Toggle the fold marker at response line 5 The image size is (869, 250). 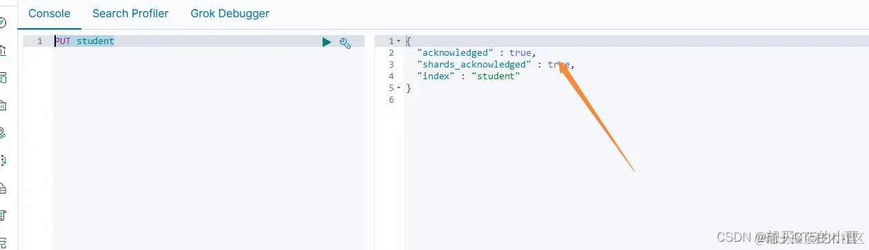[399, 88]
